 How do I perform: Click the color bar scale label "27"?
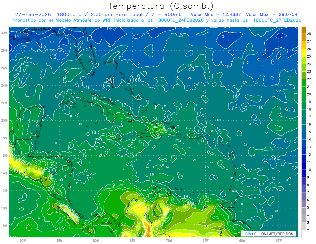coord(309,41)
